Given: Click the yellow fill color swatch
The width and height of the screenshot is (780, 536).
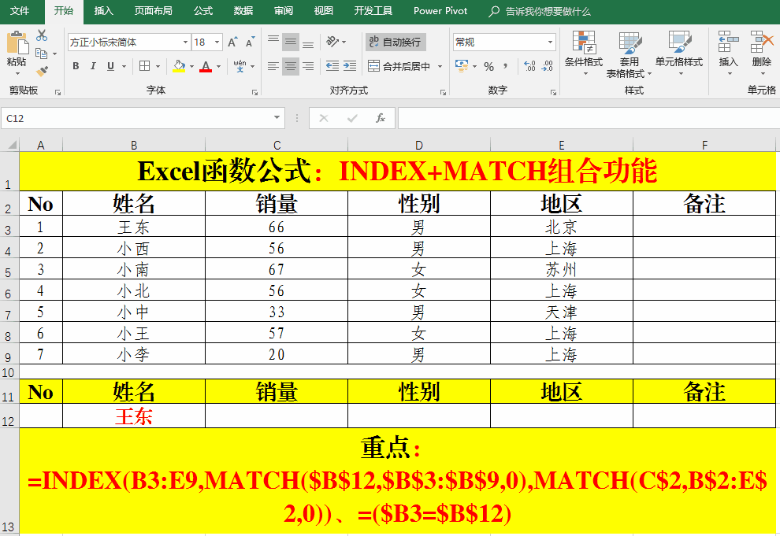Looking at the screenshot, I should coord(179,66).
